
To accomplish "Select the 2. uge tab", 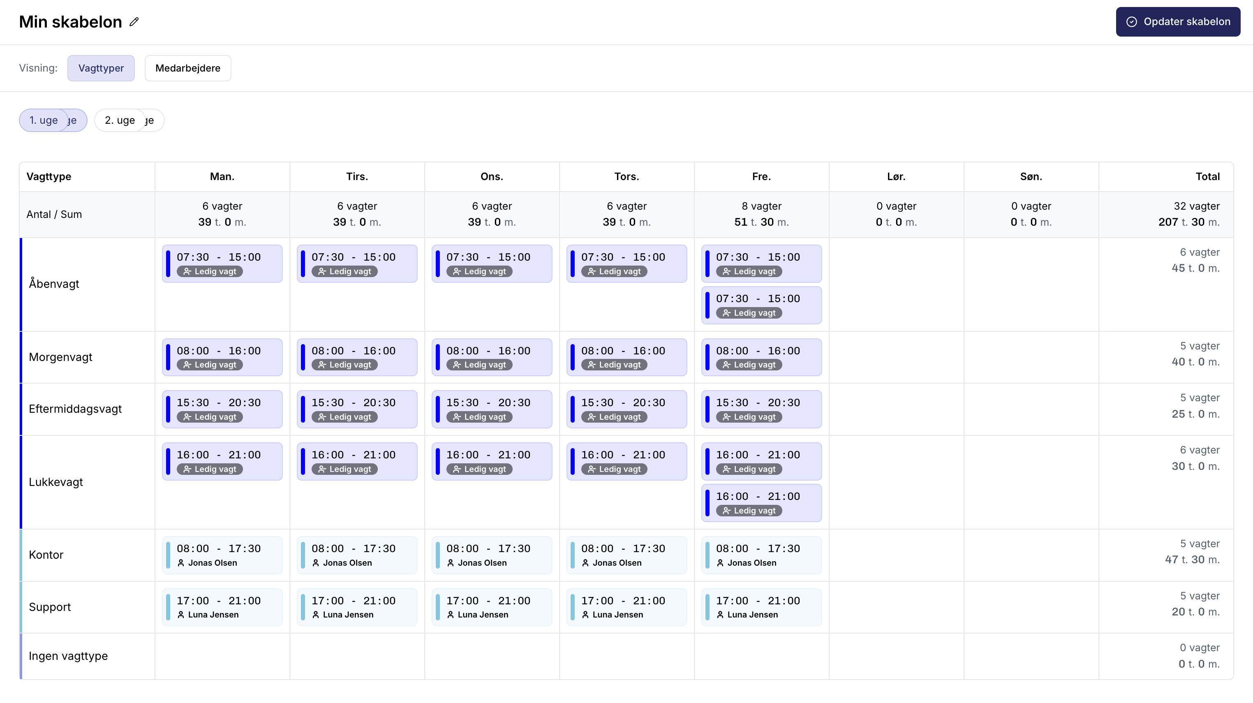I will (x=120, y=120).
